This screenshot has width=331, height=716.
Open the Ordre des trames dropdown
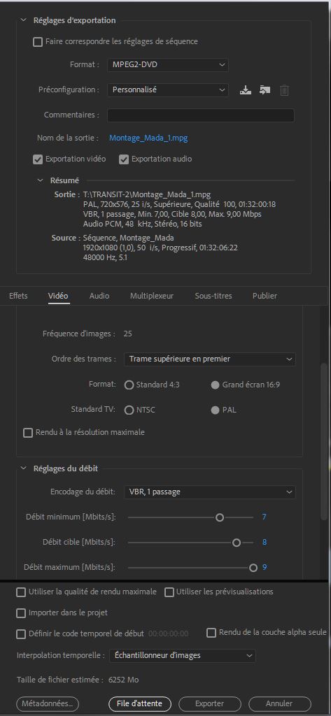[x=210, y=359]
